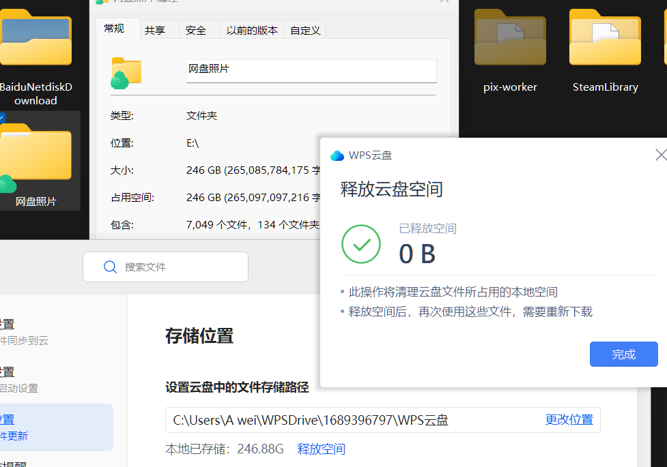Open the pix-worker folder icon
Viewport: 667px width, 467px height.
(510, 37)
